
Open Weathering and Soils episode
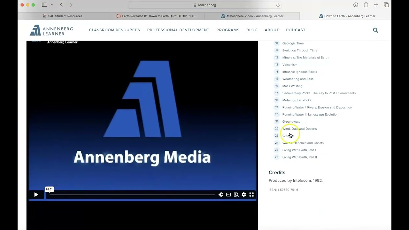click(x=298, y=79)
